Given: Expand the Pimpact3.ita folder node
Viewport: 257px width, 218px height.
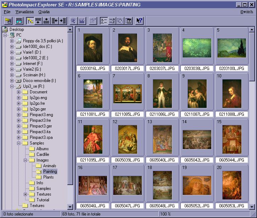Looking at the screenshot, I should tap(18, 132).
